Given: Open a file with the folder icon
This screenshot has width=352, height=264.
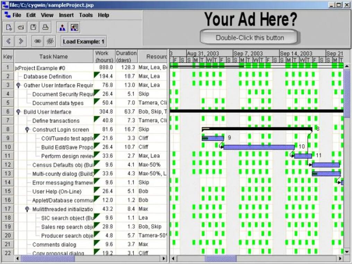Looking at the screenshot, I should [x=21, y=27].
